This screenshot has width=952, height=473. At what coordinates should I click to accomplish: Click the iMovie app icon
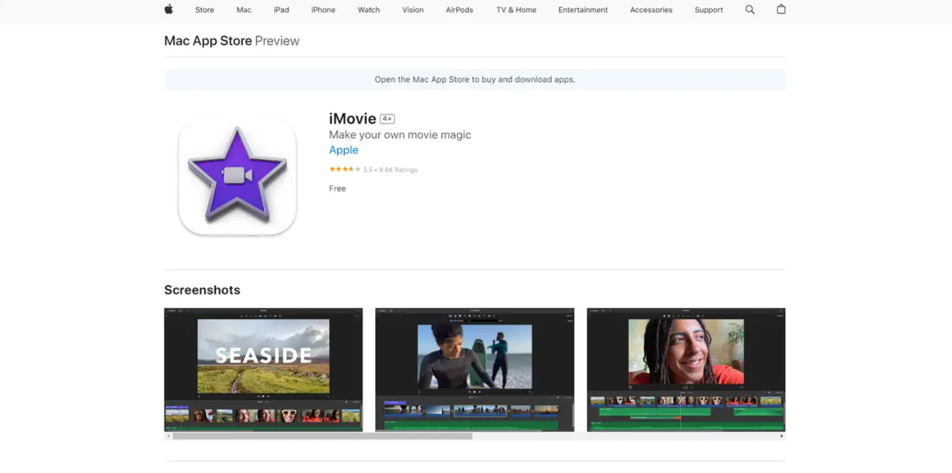(237, 175)
